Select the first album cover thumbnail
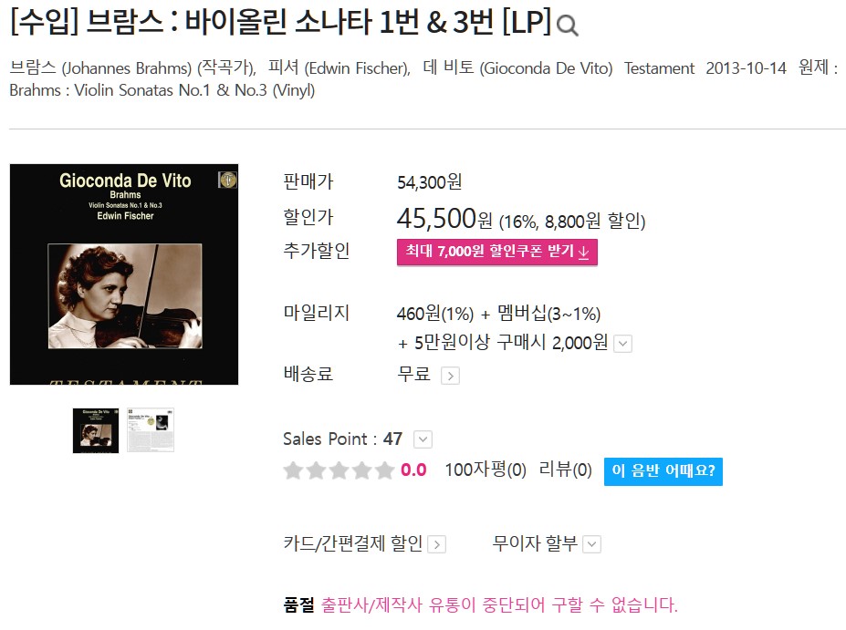Image resolution: width=846 pixels, height=630 pixels. point(96,430)
